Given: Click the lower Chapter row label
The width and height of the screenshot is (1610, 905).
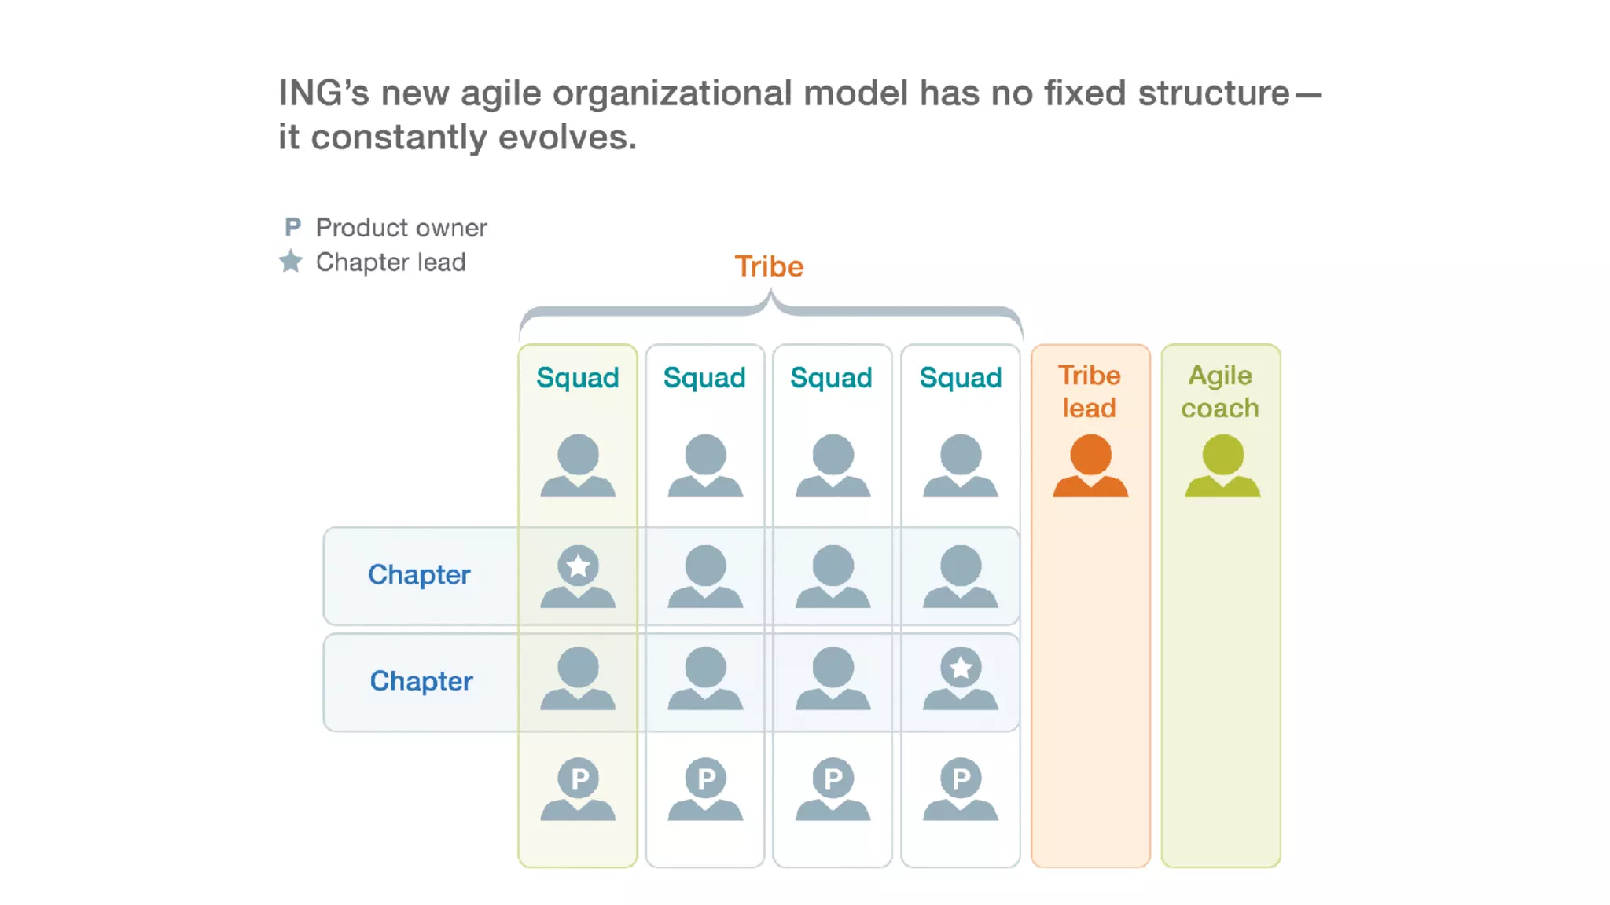Looking at the screenshot, I should coord(421,681).
